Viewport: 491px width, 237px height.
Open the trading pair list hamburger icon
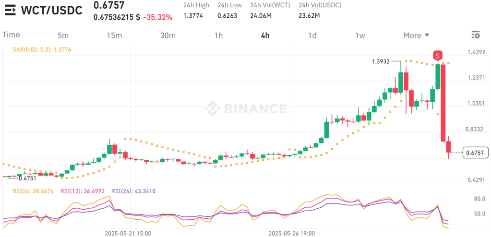(x=10, y=11)
